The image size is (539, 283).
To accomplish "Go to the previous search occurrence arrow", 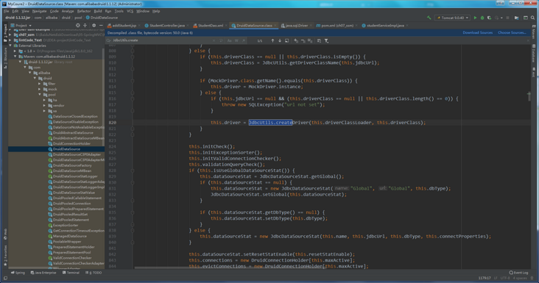I will tap(272, 40).
